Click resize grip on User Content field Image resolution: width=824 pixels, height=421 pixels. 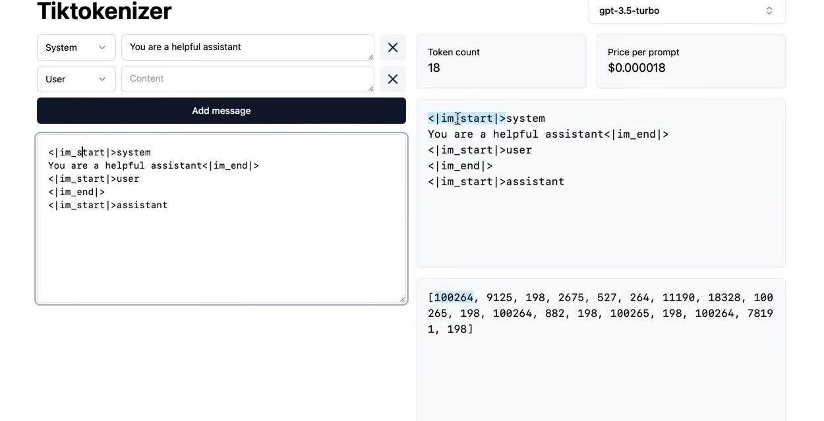click(x=370, y=89)
